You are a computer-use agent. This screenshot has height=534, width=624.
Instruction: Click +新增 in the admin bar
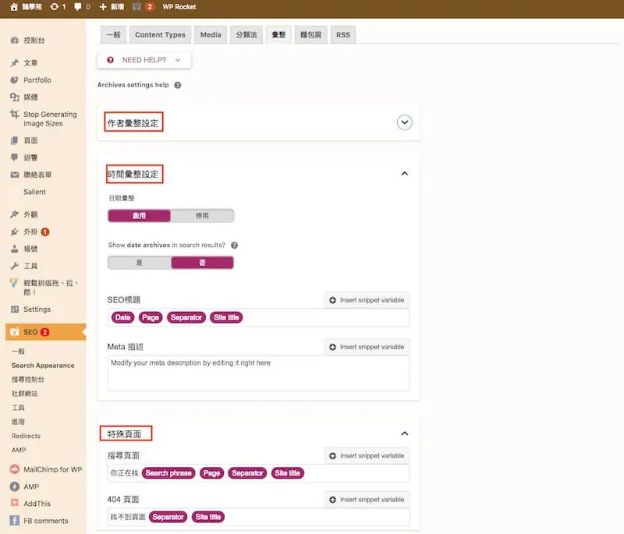112,7
